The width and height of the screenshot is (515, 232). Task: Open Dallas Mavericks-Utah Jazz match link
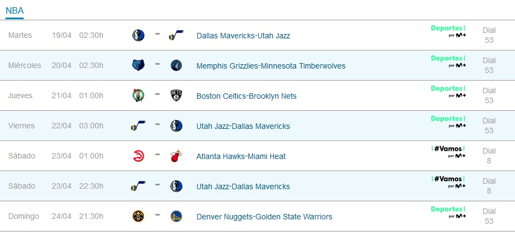click(x=243, y=36)
